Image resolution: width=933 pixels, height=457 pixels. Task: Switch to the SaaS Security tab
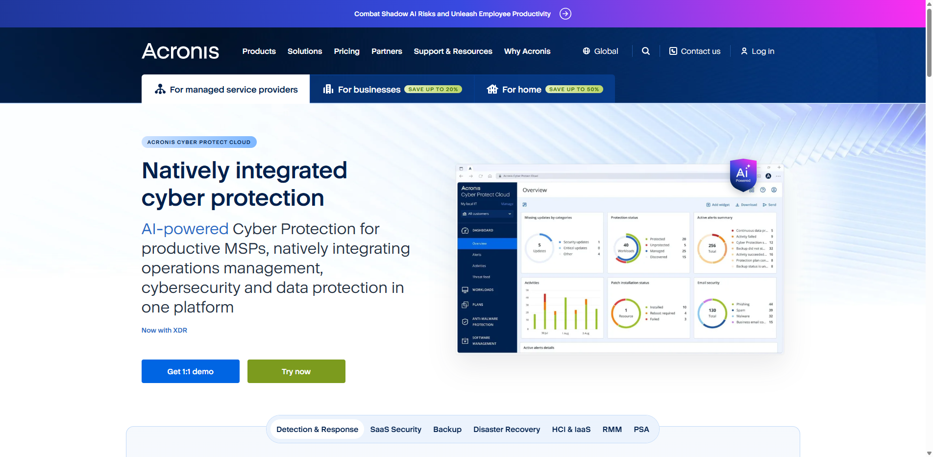click(395, 429)
